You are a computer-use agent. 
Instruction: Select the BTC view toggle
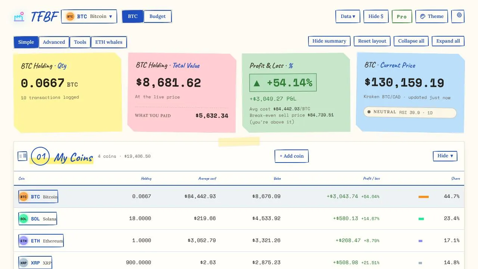133,16
